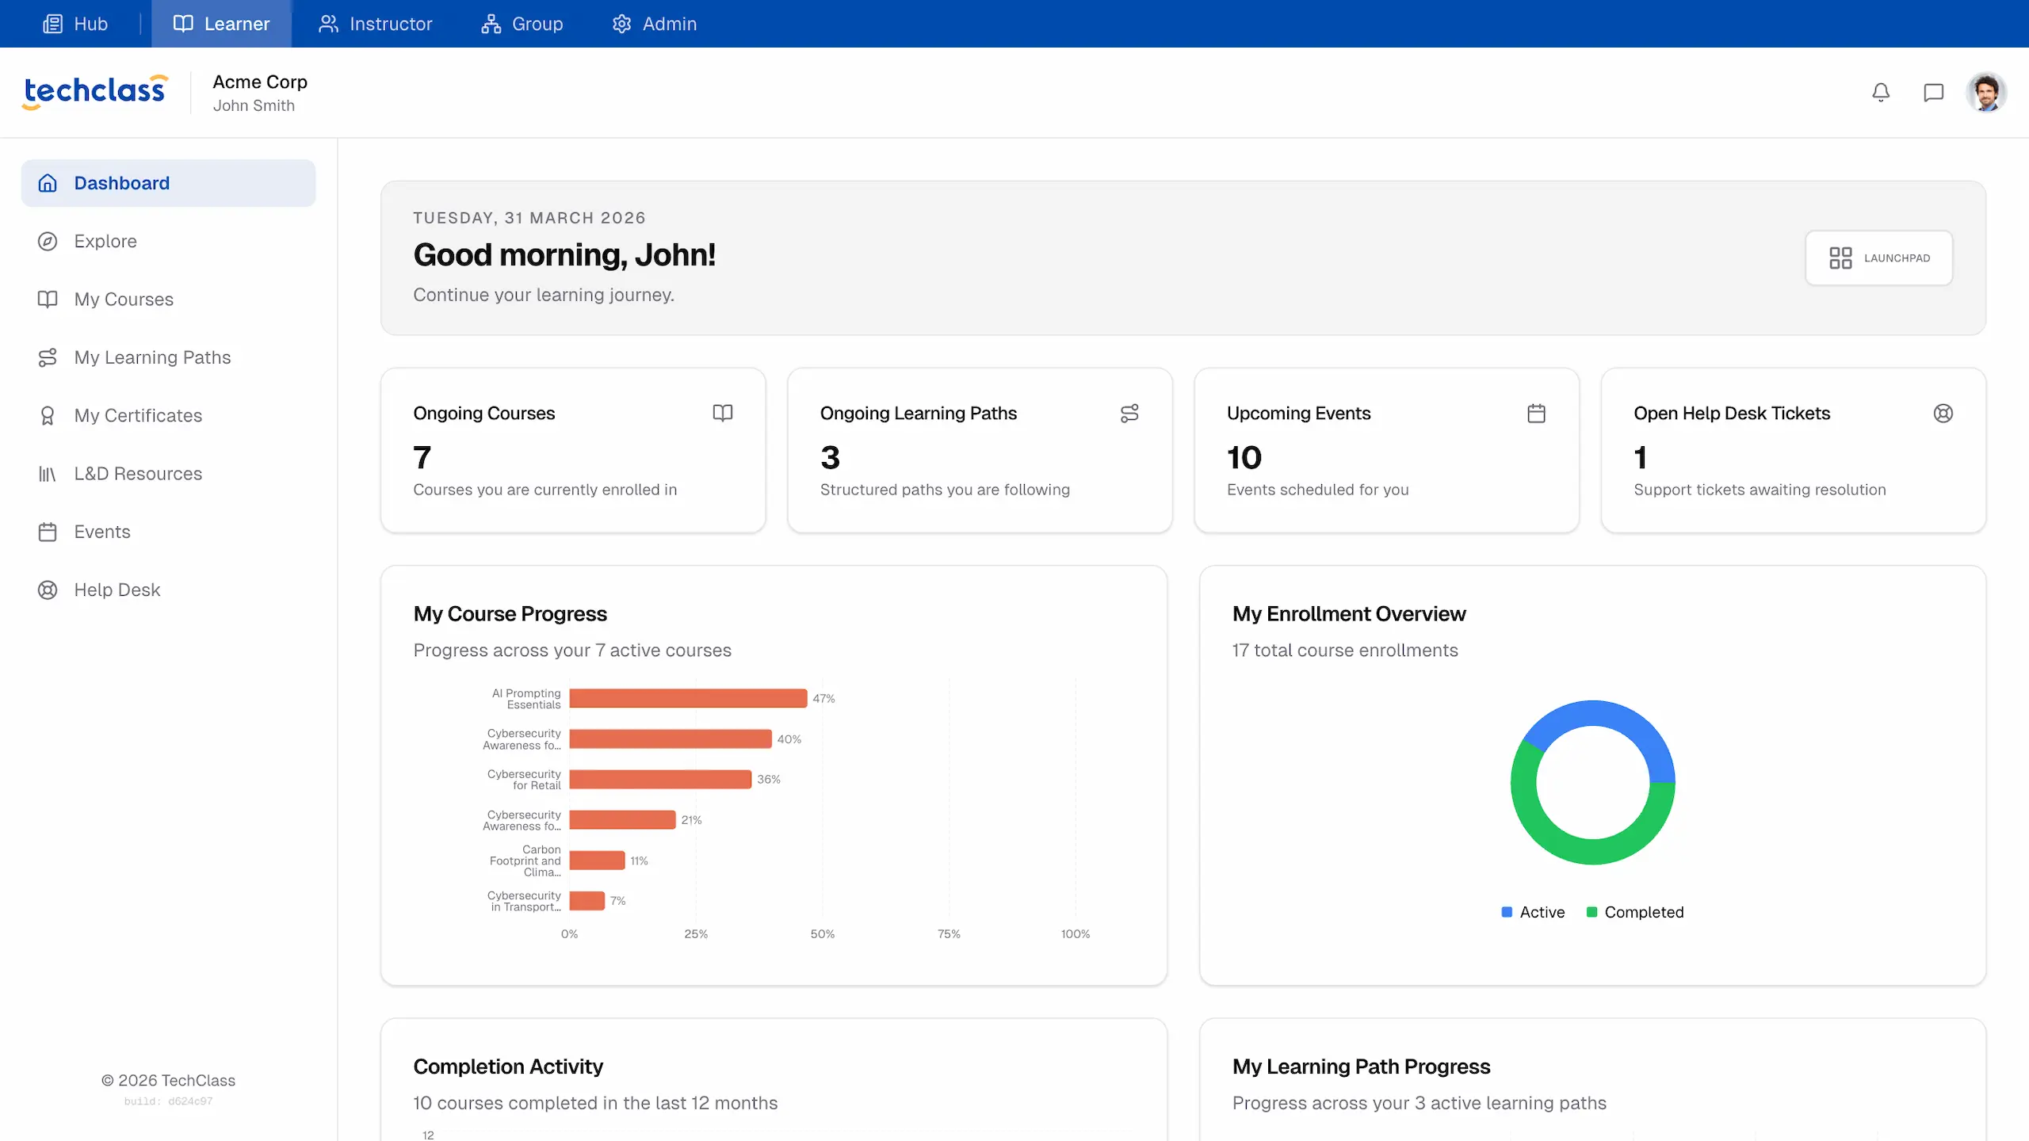Switch to the Instructor view
This screenshot has width=2029, height=1141.
tap(376, 24)
